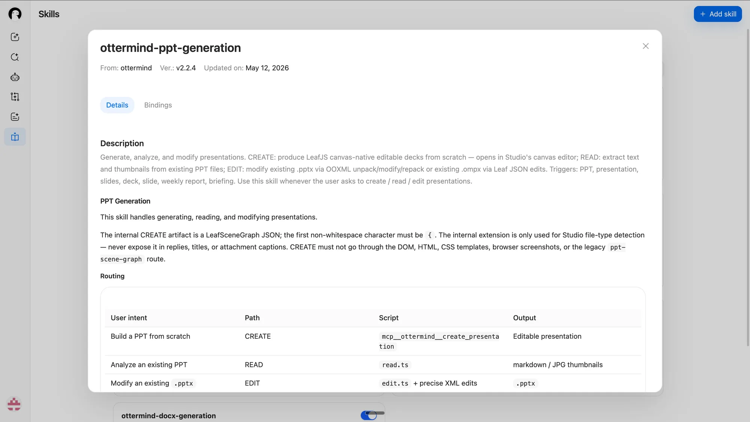Viewport: 750px width, 422px height.
Task: Click the mcp__ottermind__create_presentation script code
Action: point(440,341)
